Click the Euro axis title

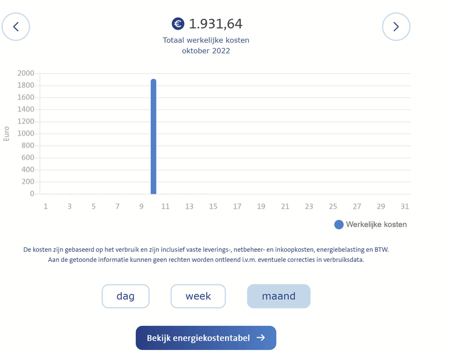[x=6, y=133]
